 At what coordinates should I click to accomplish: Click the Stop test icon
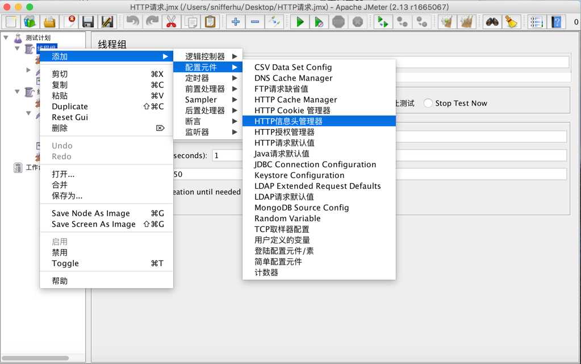pos(338,22)
